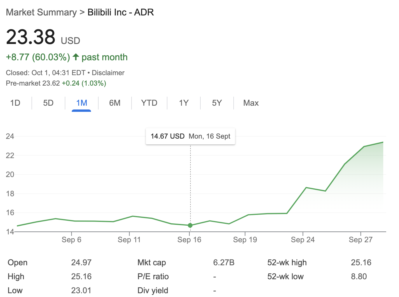The height and width of the screenshot is (297, 399).
Task: Click the Div yield label
Action: [153, 291]
